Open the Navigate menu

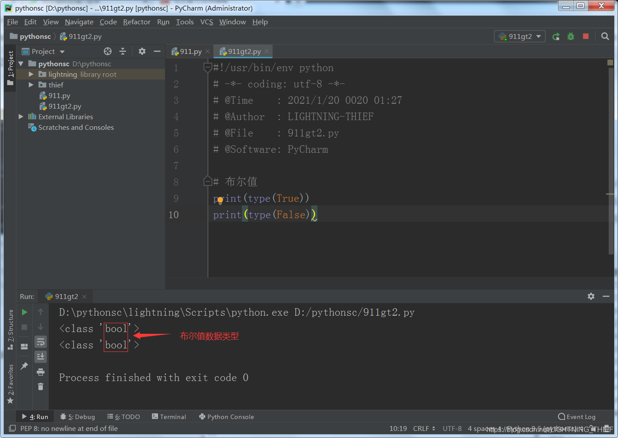(79, 22)
